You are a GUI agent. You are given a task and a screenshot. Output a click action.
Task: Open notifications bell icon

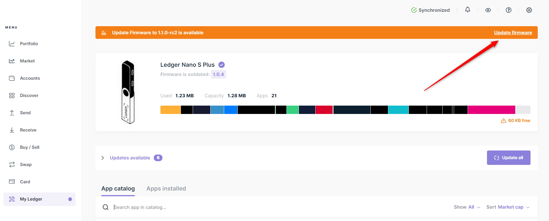467,10
